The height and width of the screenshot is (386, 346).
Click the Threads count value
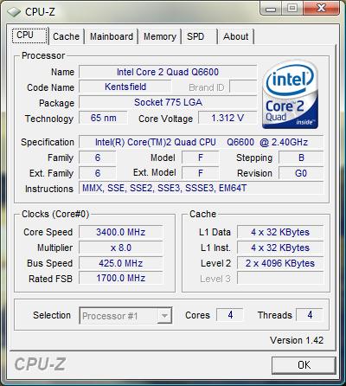click(x=310, y=315)
